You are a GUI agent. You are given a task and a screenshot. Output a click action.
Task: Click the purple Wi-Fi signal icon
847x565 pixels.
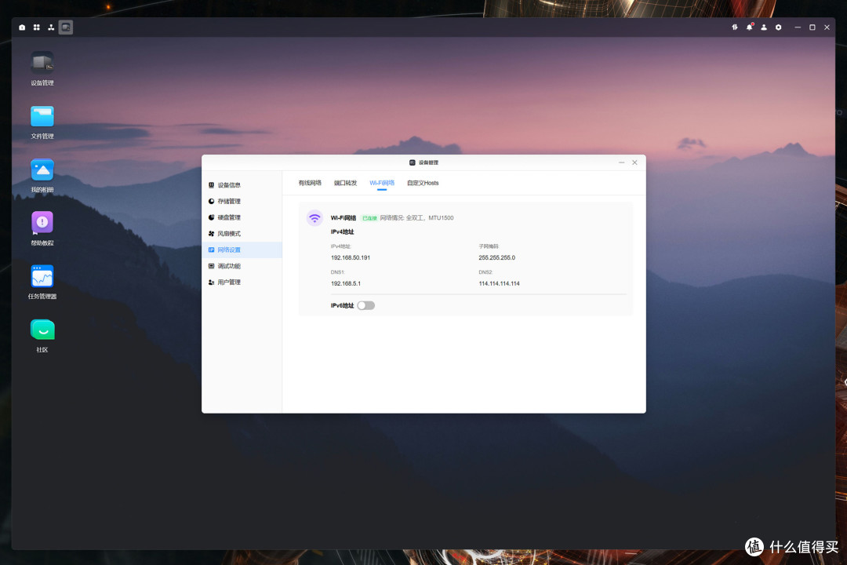click(314, 218)
